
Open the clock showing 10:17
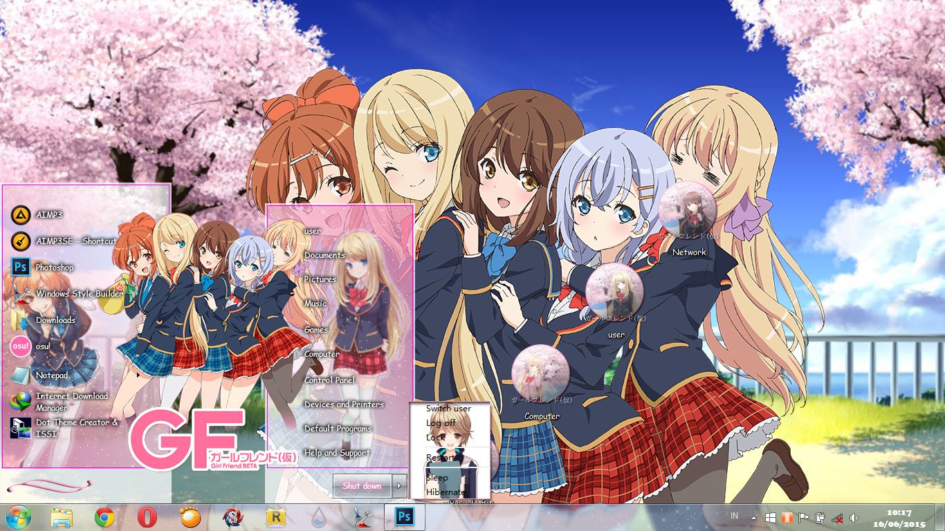(899, 518)
